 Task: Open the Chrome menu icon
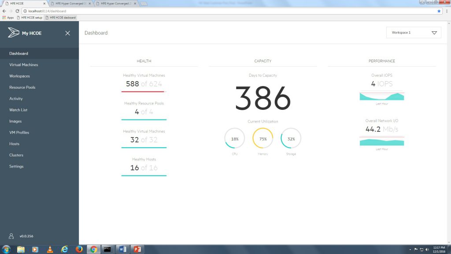tap(447, 11)
